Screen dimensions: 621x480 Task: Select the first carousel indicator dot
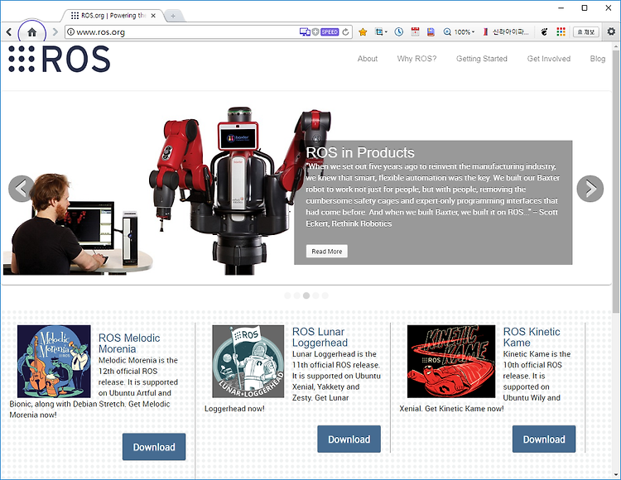click(287, 295)
